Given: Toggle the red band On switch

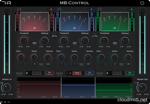Looking at the screenshot, I should pyautogui.click(x=50, y=9).
